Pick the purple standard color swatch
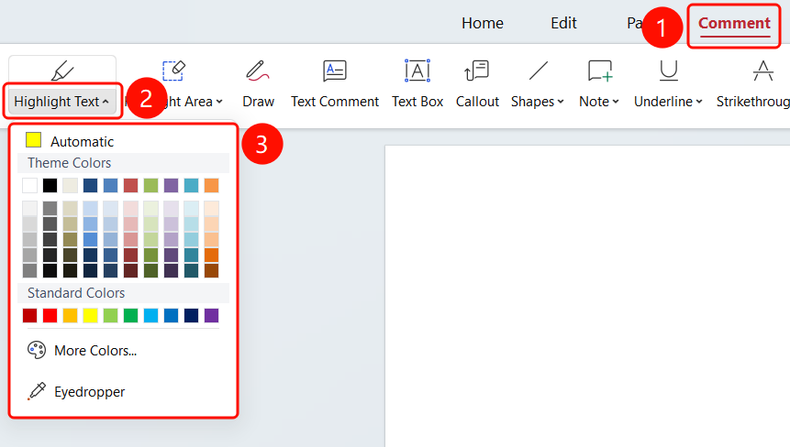The width and height of the screenshot is (790, 447). click(x=212, y=315)
